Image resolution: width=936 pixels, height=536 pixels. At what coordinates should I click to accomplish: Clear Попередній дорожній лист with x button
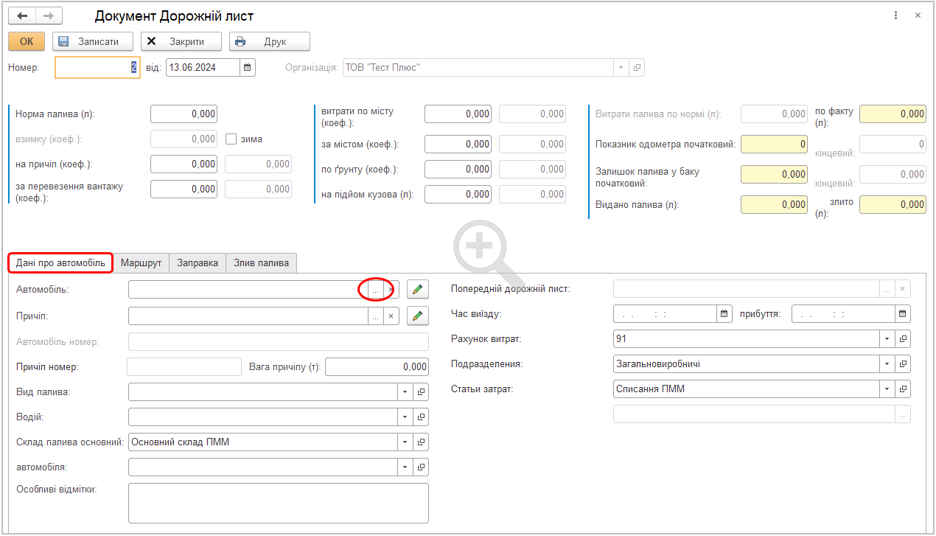(x=903, y=289)
